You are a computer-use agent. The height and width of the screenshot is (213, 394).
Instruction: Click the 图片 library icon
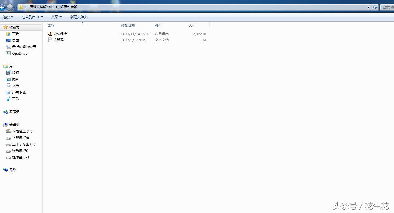8,79
